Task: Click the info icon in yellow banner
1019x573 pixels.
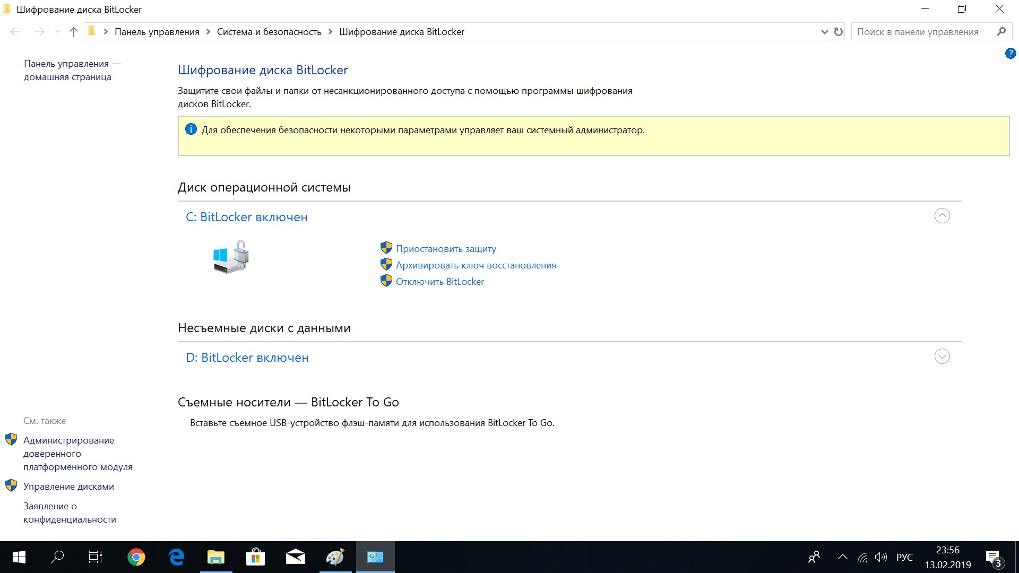Action: pyautogui.click(x=191, y=129)
